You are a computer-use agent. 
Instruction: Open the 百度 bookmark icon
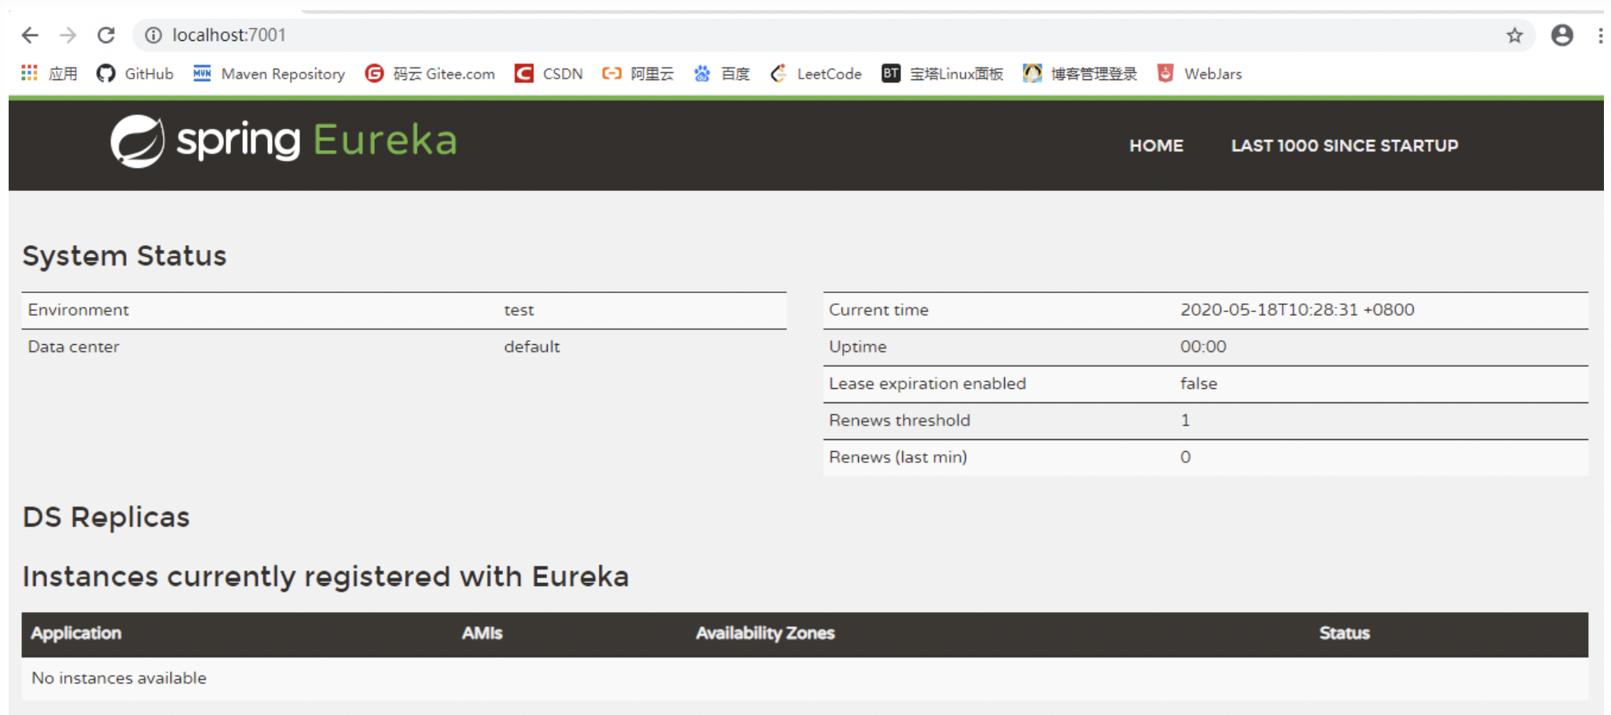point(702,73)
